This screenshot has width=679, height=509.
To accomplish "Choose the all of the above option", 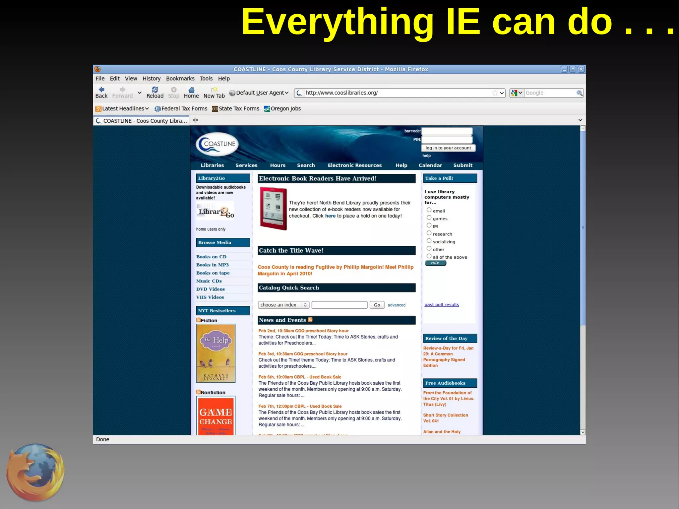I will tap(429, 256).
